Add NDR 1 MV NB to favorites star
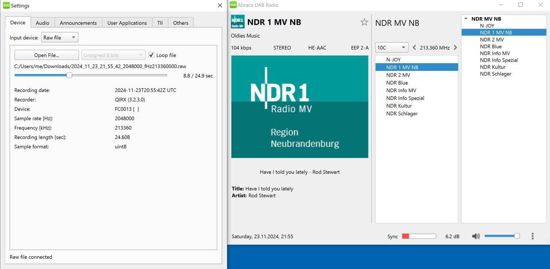The width and height of the screenshot is (550, 269). click(x=364, y=22)
